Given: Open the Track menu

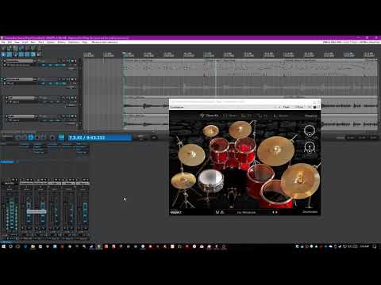Looking at the screenshot, I should [x=41, y=42].
